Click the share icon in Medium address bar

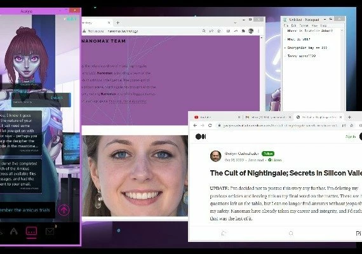click(x=344, y=125)
